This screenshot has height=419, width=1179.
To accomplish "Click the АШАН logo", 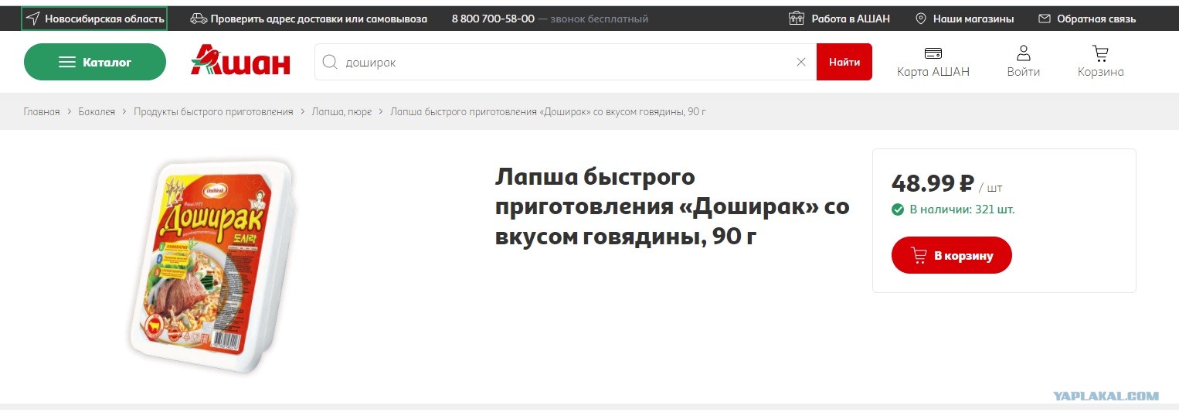I will click(x=240, y=60).
